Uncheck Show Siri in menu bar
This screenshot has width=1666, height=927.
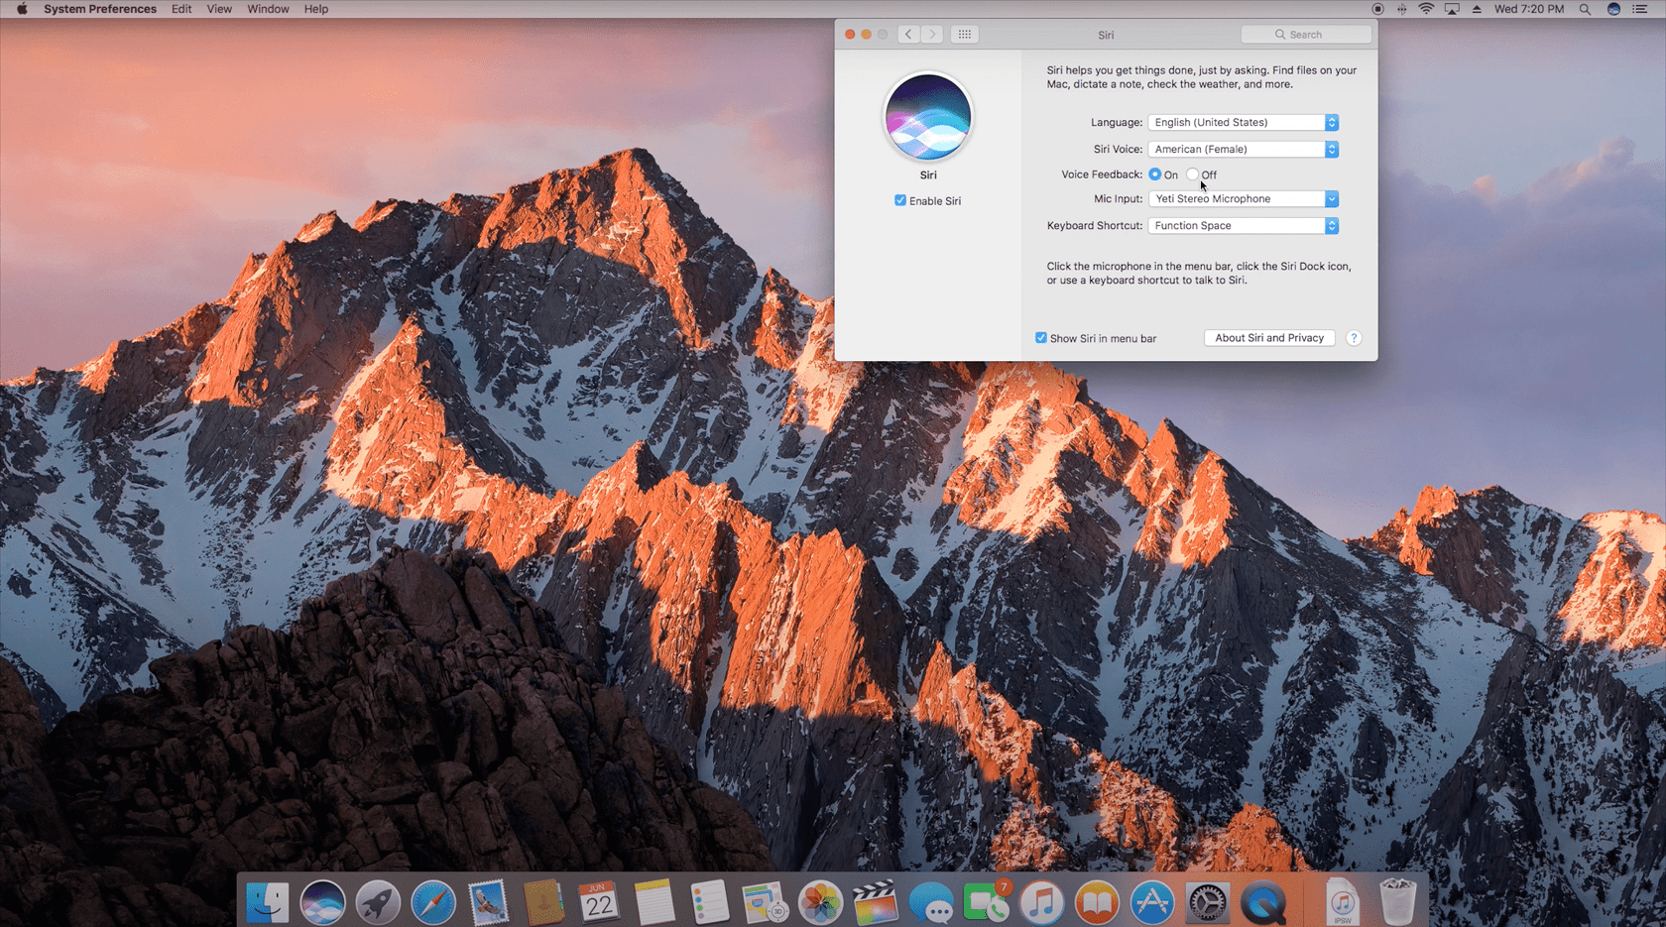coord(1041,338)
